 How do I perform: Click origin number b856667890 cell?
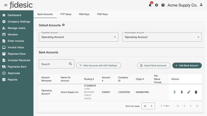[x=142, y=92]
